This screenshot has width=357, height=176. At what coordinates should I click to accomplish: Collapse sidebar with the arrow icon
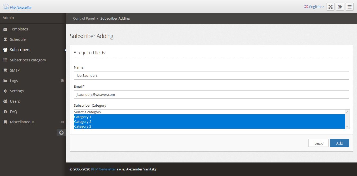[61, 133]
